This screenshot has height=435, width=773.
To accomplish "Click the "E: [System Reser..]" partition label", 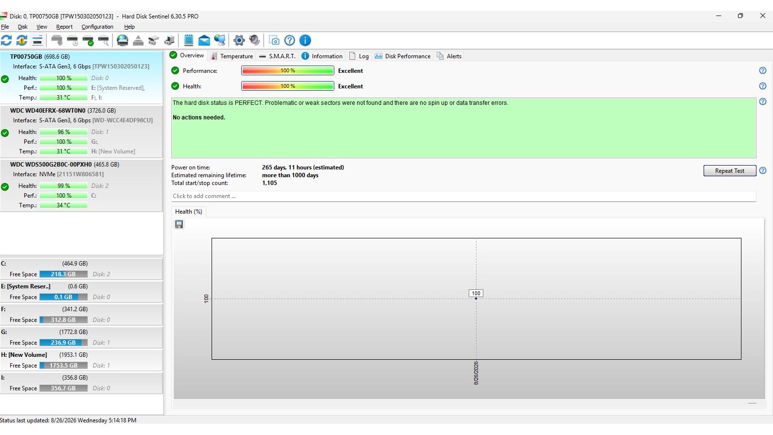I will point(26,286).
